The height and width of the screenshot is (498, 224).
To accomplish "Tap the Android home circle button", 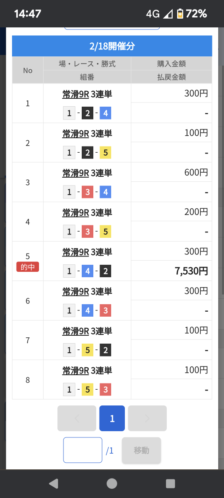I will pos(112,483).
